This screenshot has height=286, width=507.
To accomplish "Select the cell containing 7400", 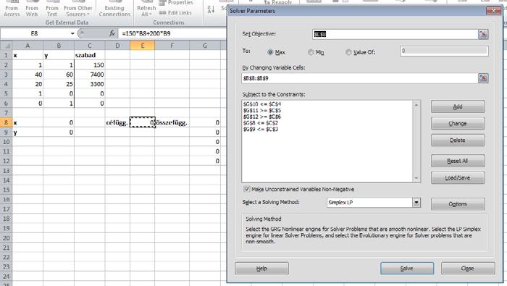I will pyautogui.click(x=90, y=75).
